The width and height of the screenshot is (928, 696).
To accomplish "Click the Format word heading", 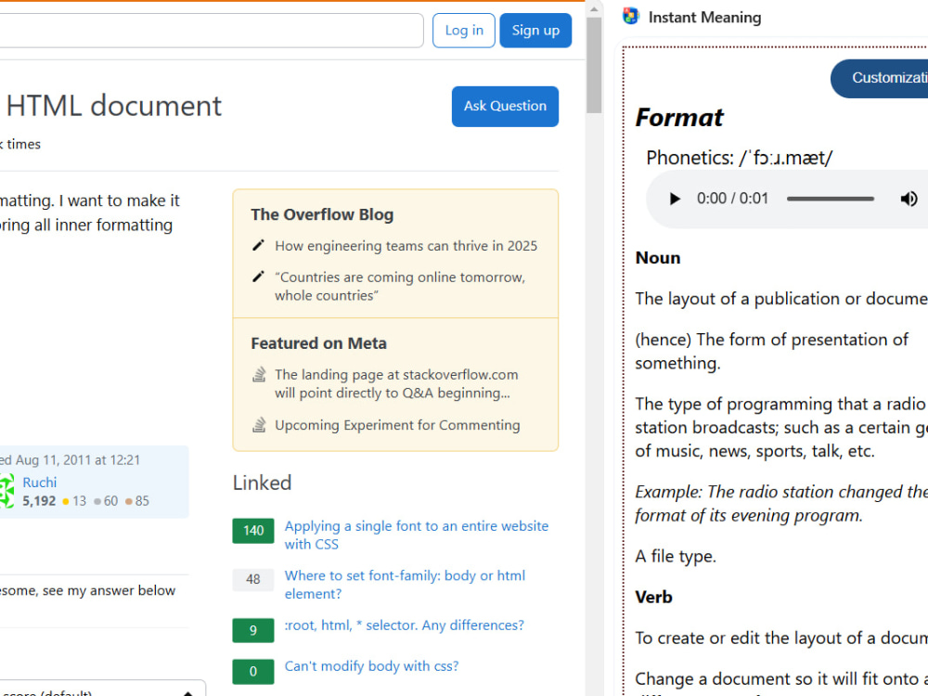I will [x=679, y=117].
